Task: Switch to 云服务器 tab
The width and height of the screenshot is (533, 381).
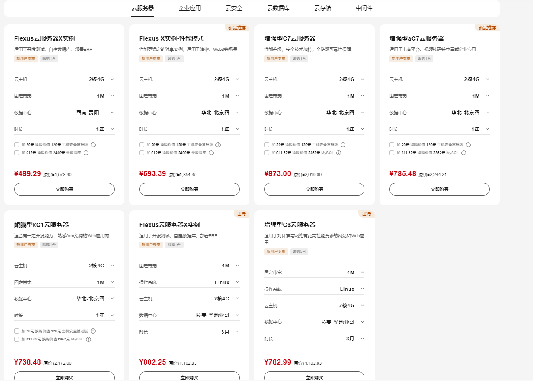Action: point(142,8)
